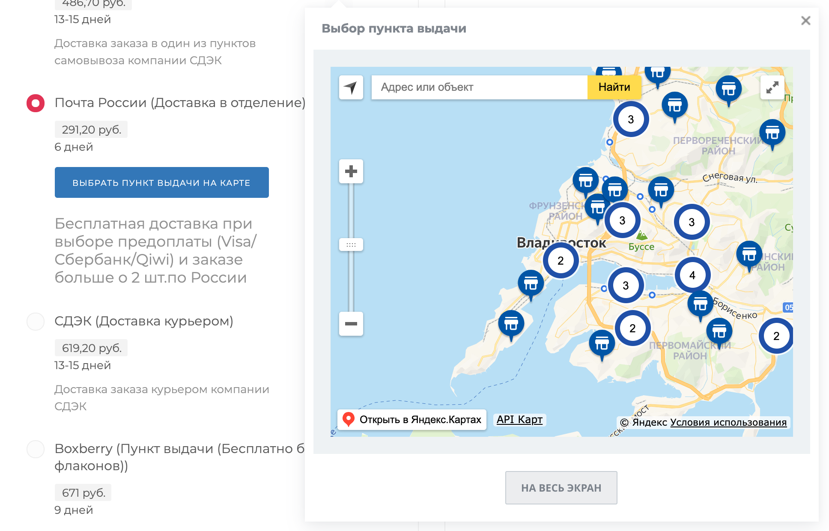Screen dimensions: 829x531
Task: Open the cluster of 4 pickup points
Action: click(x=692, y=275)
